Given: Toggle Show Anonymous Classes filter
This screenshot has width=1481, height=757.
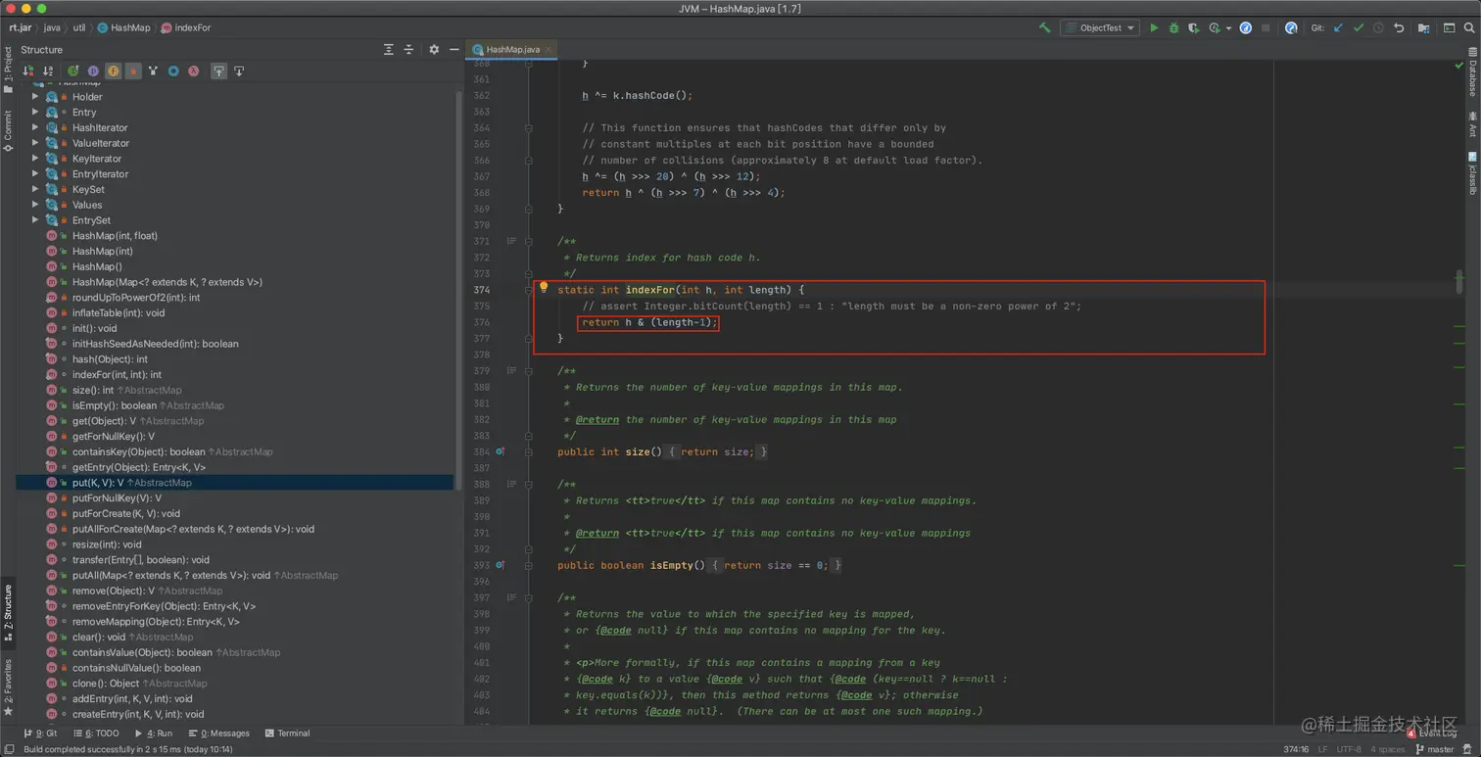Looking at the screenshot, I should (173, 71).
